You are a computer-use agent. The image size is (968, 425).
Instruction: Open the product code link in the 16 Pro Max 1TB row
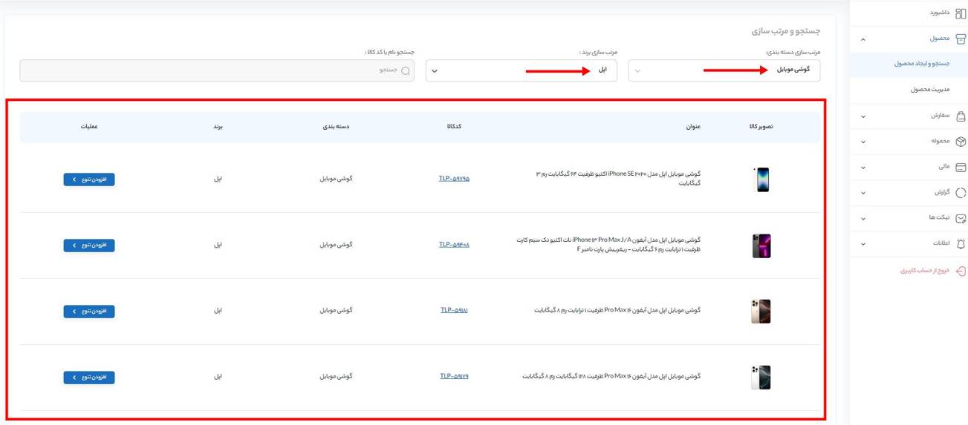click(454, 311)
